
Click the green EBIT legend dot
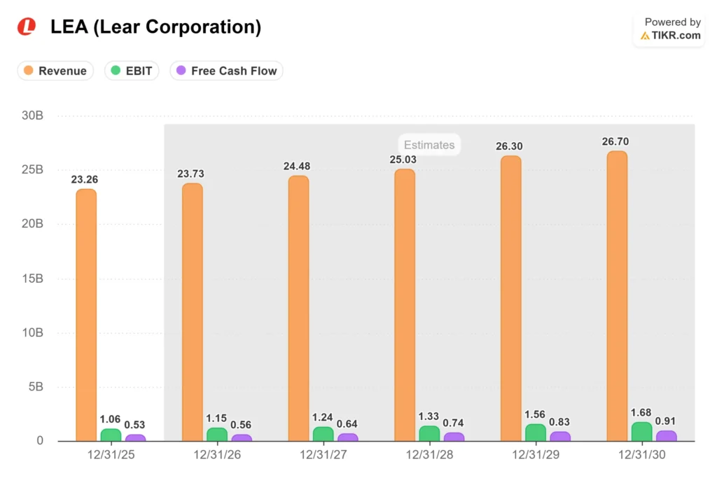tap(116, 71)
